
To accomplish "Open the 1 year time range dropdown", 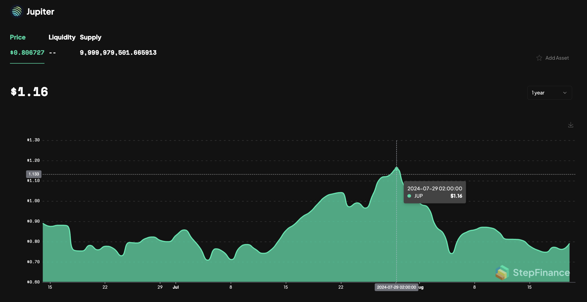I will click(549, 93).
